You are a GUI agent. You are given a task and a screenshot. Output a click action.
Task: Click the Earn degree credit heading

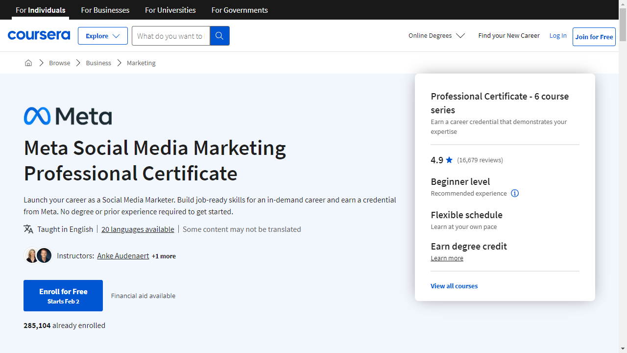pos(469,246)
